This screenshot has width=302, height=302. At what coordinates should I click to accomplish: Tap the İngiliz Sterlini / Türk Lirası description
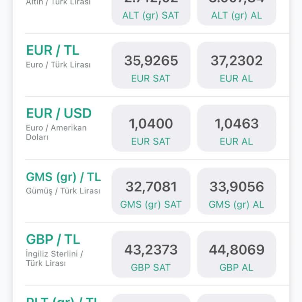click(x=54, y=258)
